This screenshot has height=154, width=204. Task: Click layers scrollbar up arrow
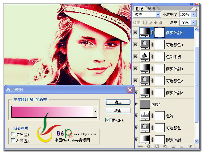196,30
